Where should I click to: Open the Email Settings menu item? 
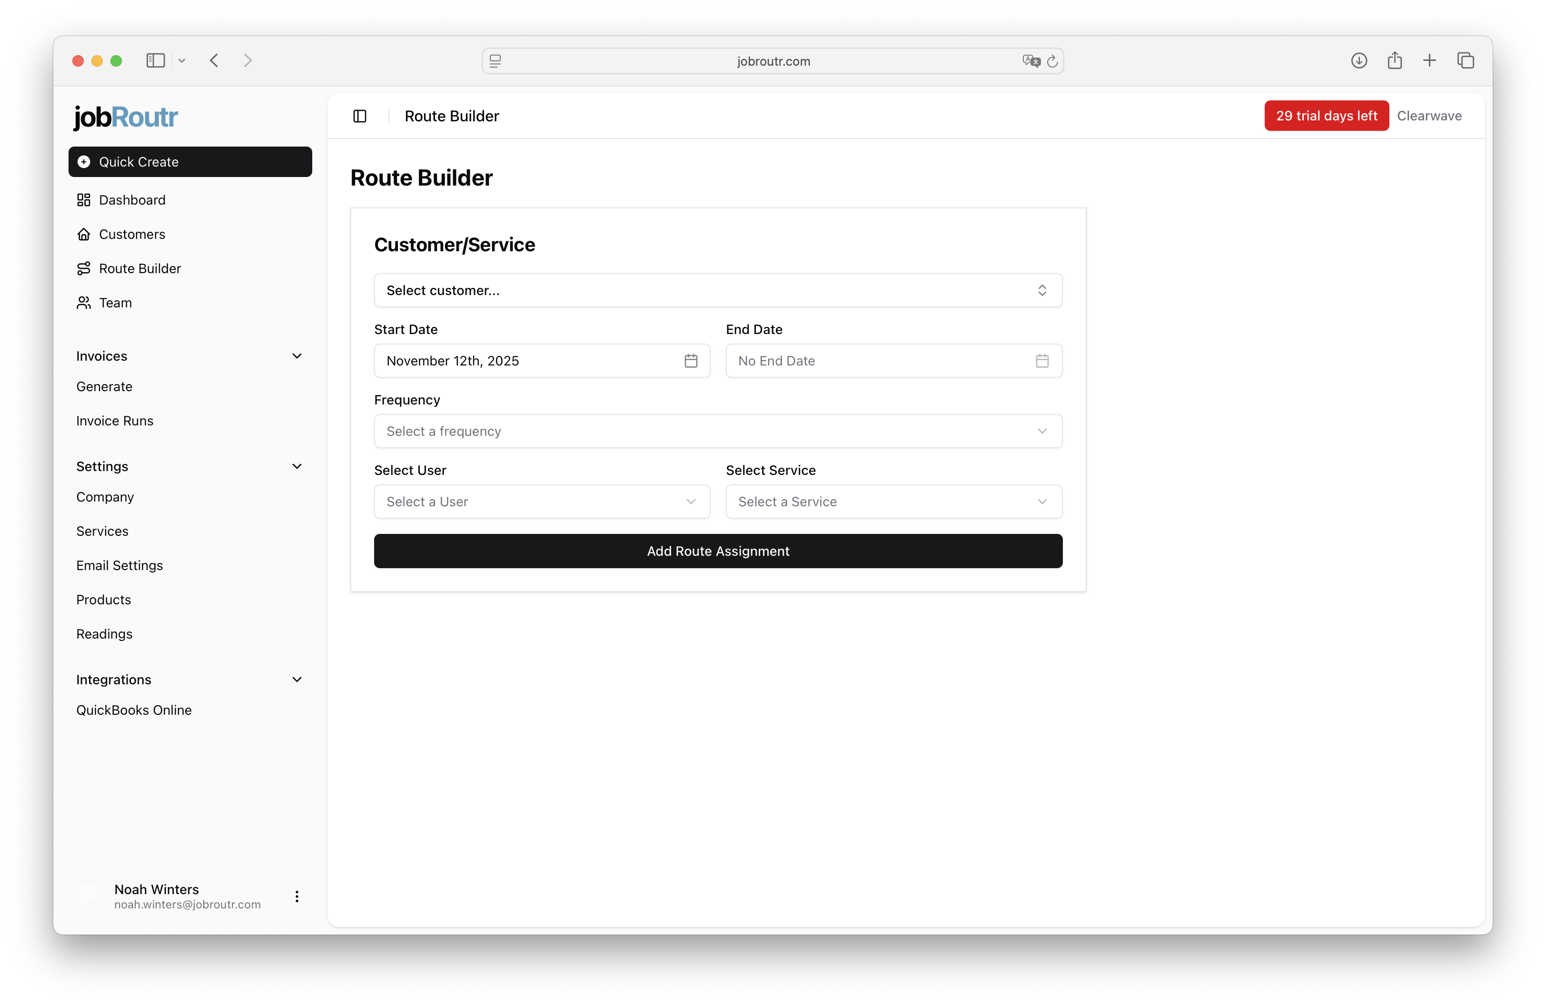(x=119, y=565)
